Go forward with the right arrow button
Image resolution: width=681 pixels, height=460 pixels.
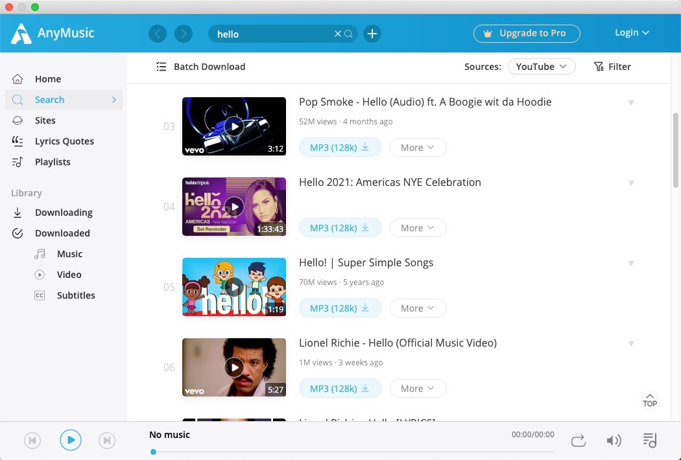point(184,34)
